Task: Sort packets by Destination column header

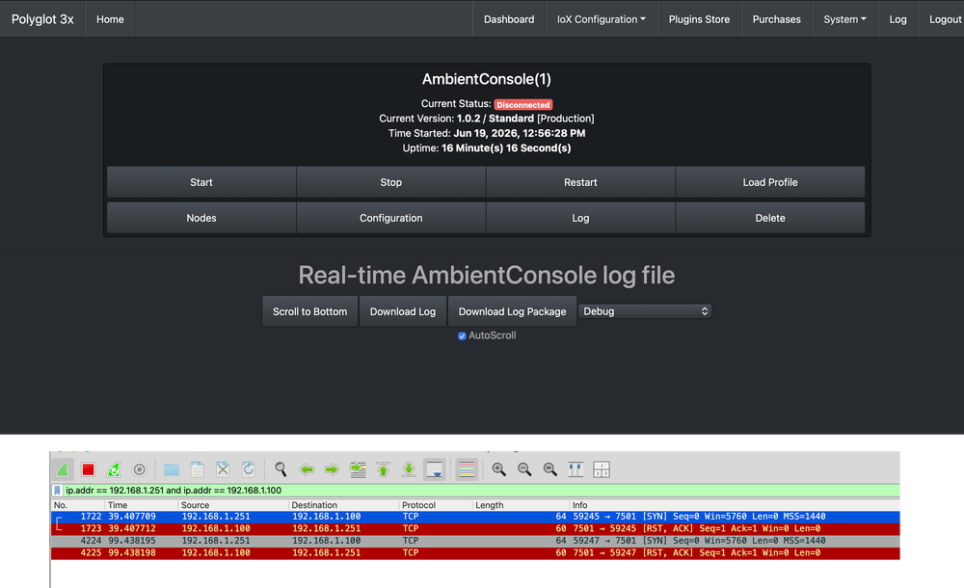Action: point(344,505)
